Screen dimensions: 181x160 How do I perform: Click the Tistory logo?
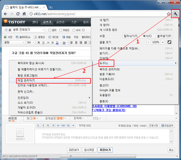coord(14,22)
